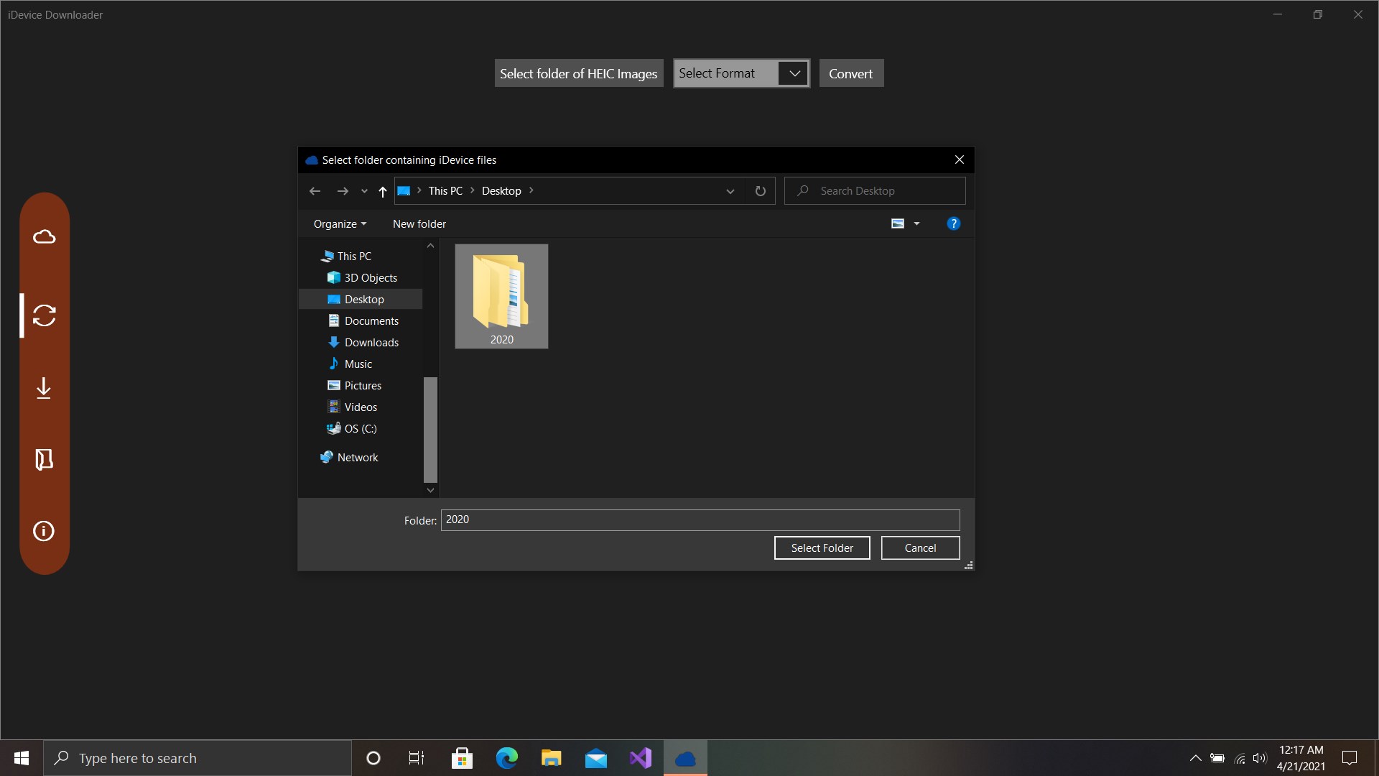Open the download arrow sidebar section
The image size is (1379, 776).
(44, 388)
